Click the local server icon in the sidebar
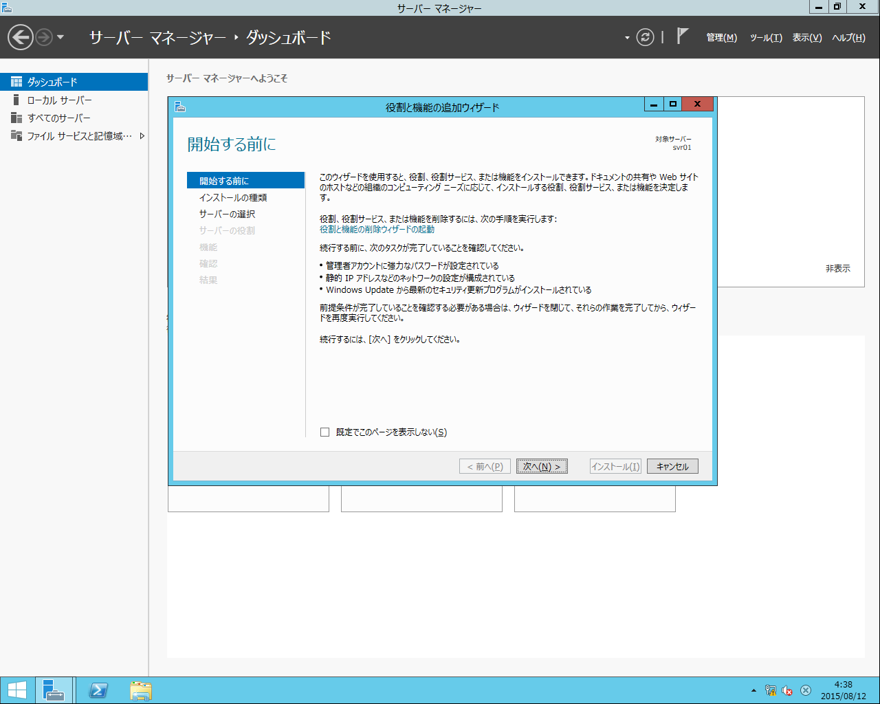Viewport: 880px width, 704px height. 16,100
